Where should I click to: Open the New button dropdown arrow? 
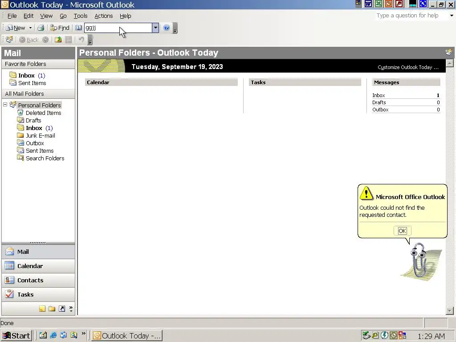pos(30,28)
